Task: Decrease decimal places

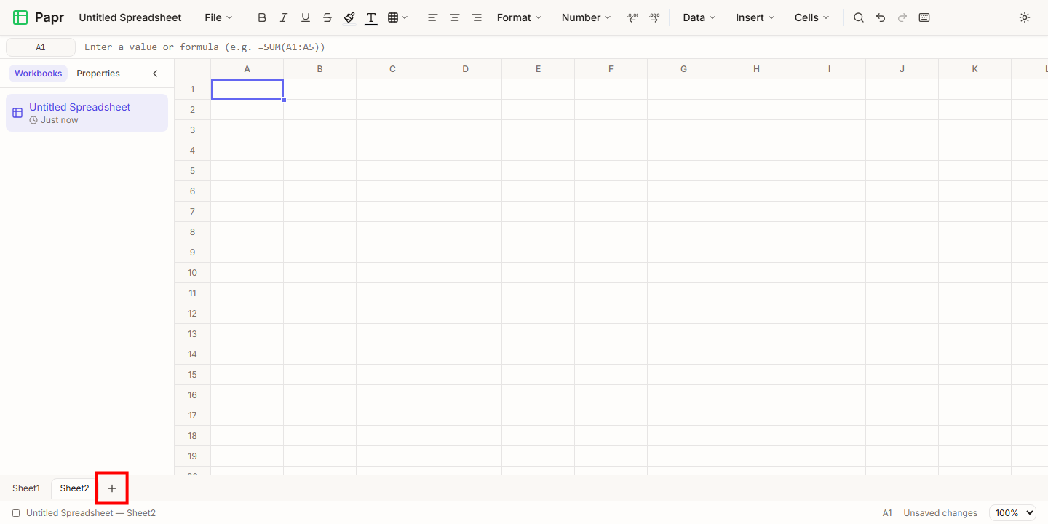Action: (x=632, y=17)
